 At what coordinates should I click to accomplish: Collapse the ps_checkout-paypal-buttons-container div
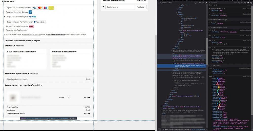click(173, 64)
